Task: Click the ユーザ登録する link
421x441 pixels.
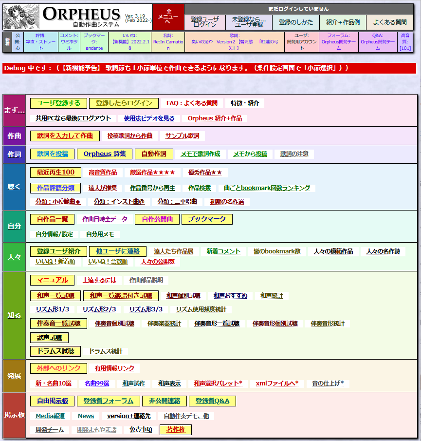Action: pyautogui.click(x=58, y=103)
